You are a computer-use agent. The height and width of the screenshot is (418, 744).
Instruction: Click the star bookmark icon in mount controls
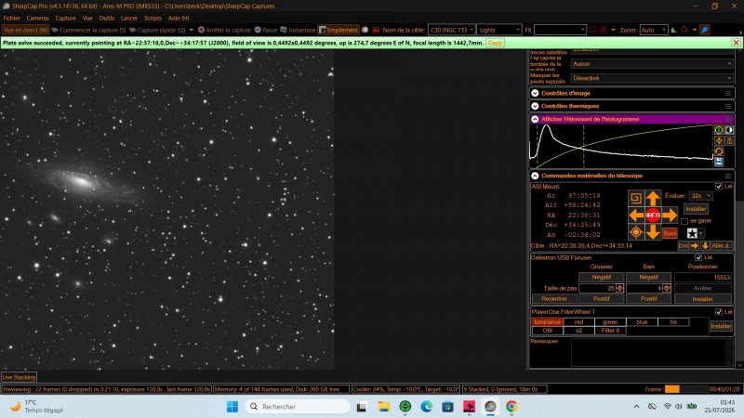pyautogui.click(x=692, y=233)
